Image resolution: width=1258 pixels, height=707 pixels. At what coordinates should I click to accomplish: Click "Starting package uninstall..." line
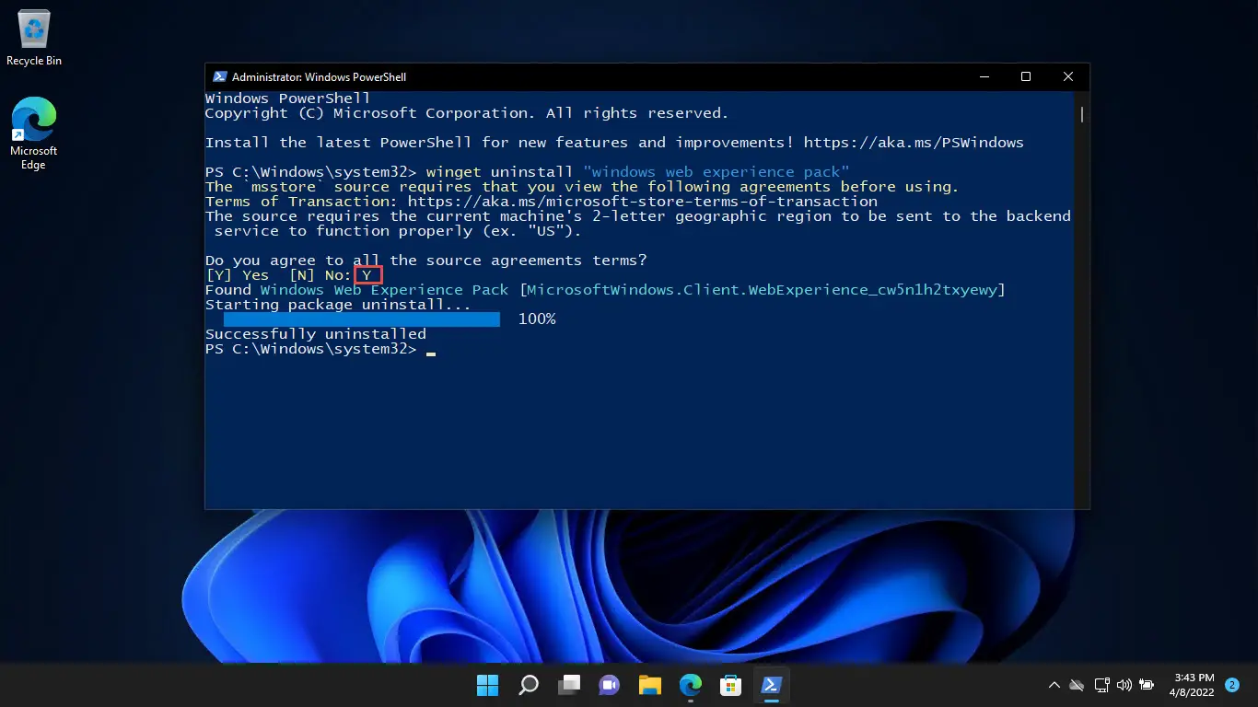[338, 305]
